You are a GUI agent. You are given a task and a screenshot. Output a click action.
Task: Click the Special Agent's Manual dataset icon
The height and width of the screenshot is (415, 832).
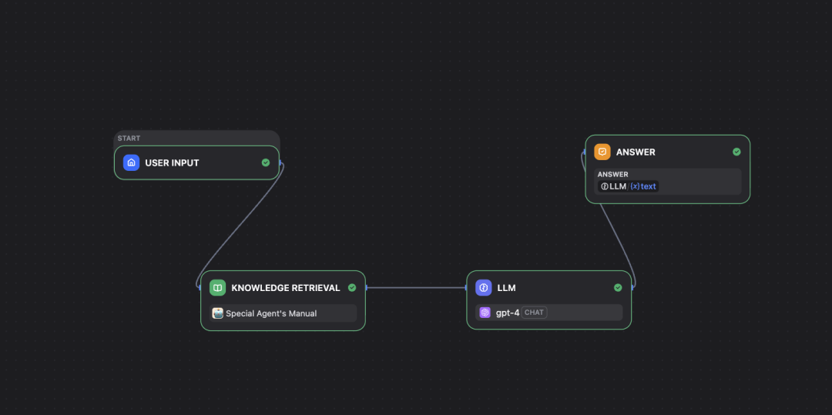point(217,313)
